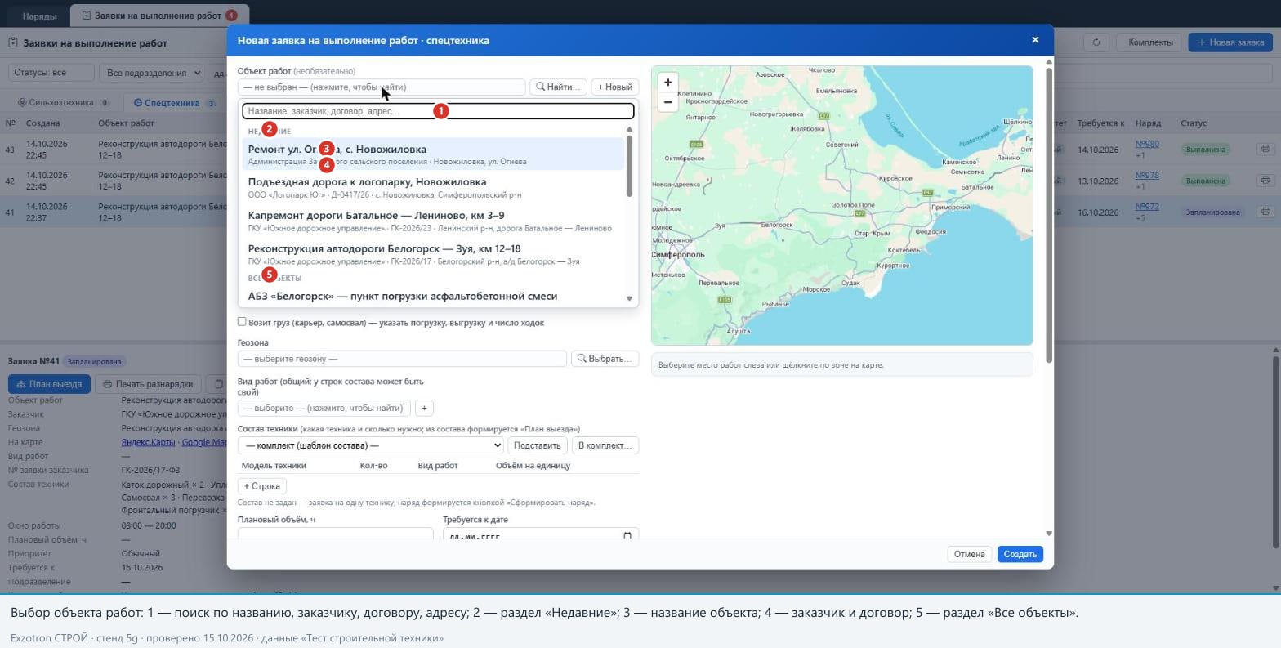Switch to 'Сельхозтехника' tab
The height and width of the screenshot is (648, 1281).
[64, 103]
